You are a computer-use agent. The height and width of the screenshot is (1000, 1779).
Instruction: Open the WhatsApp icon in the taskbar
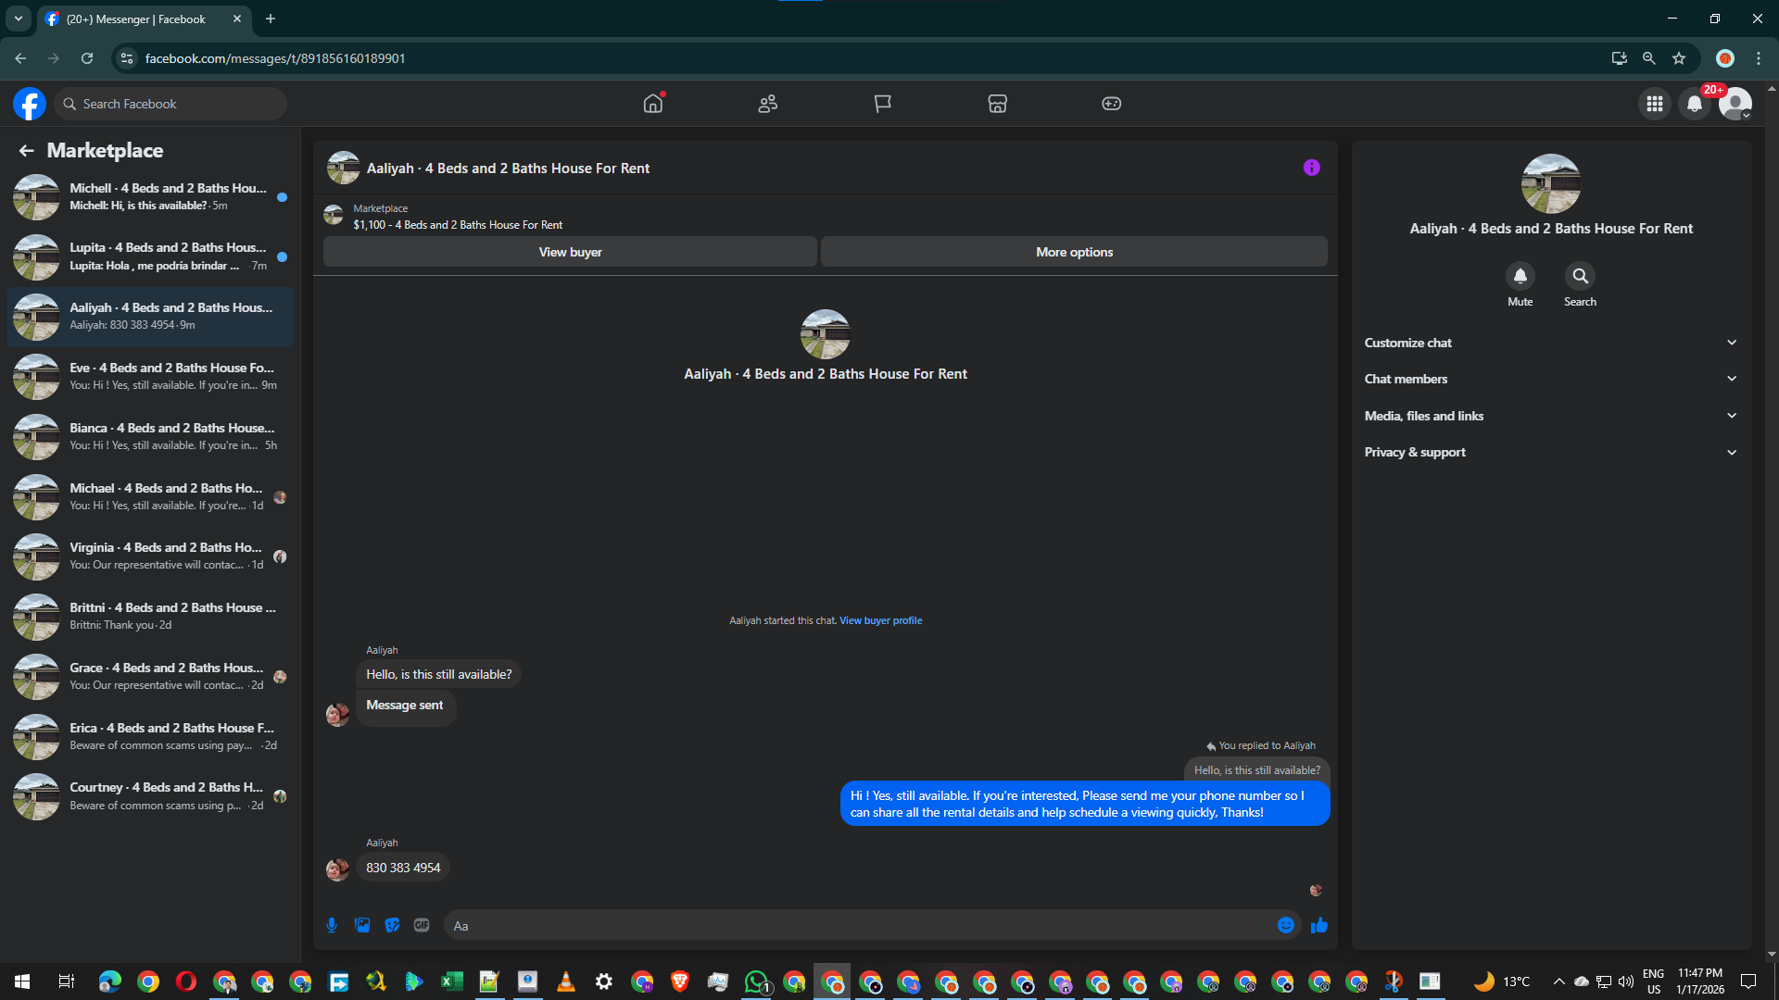pyautogui.click(x=756, y=981)
